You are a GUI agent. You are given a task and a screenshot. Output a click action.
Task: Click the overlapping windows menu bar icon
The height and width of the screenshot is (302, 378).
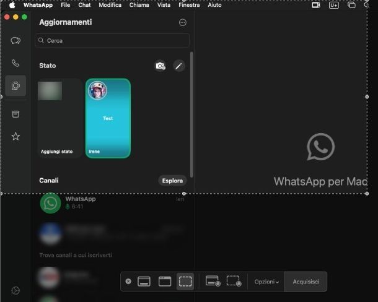coord(351,5)
